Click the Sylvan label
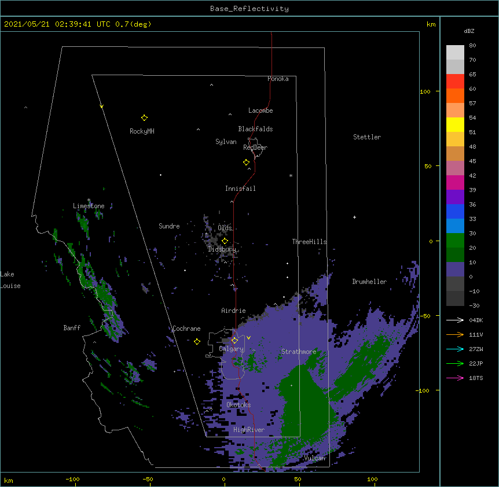The width and height of the screenshot is (499, 487). (x=226, y=142)
